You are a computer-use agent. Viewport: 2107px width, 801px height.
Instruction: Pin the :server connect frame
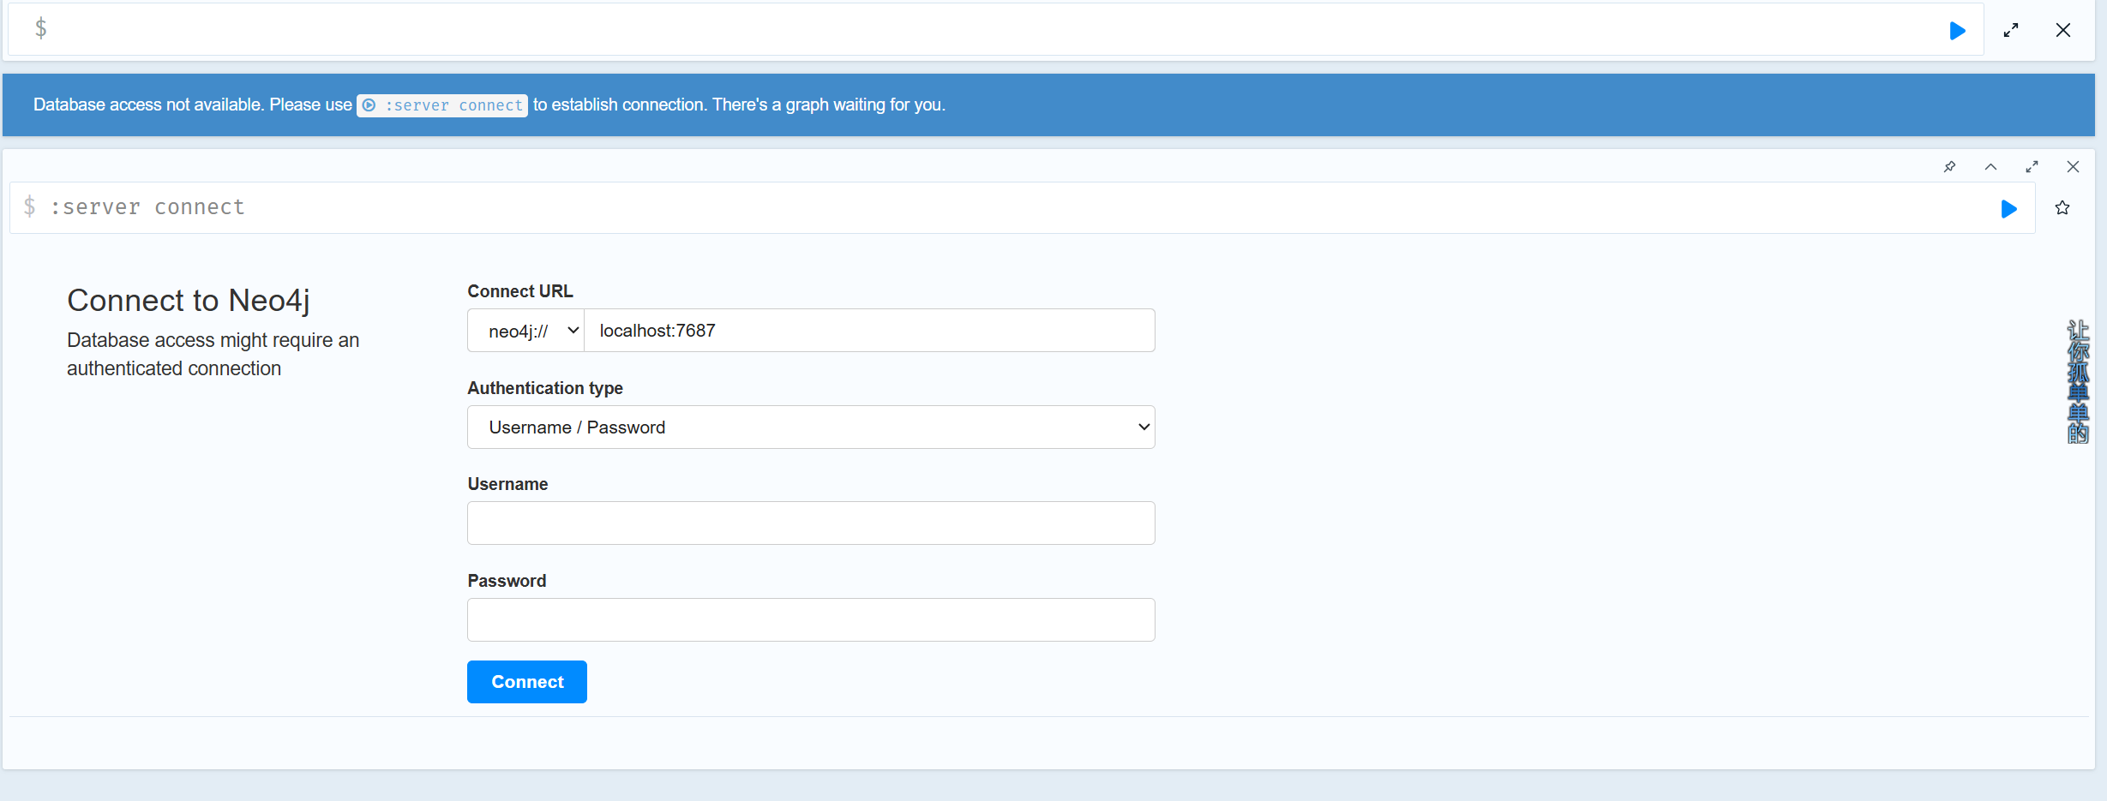click(1950, 167)
